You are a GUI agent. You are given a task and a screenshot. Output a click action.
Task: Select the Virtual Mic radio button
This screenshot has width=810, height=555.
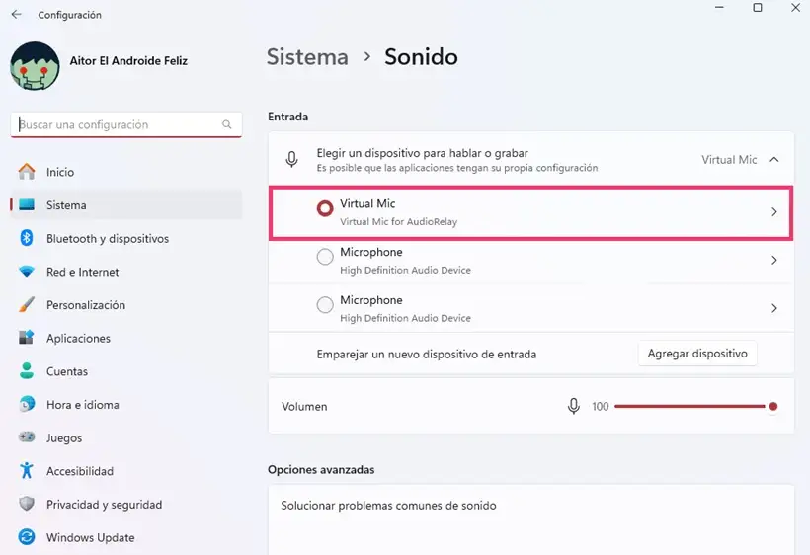[325, 208]
